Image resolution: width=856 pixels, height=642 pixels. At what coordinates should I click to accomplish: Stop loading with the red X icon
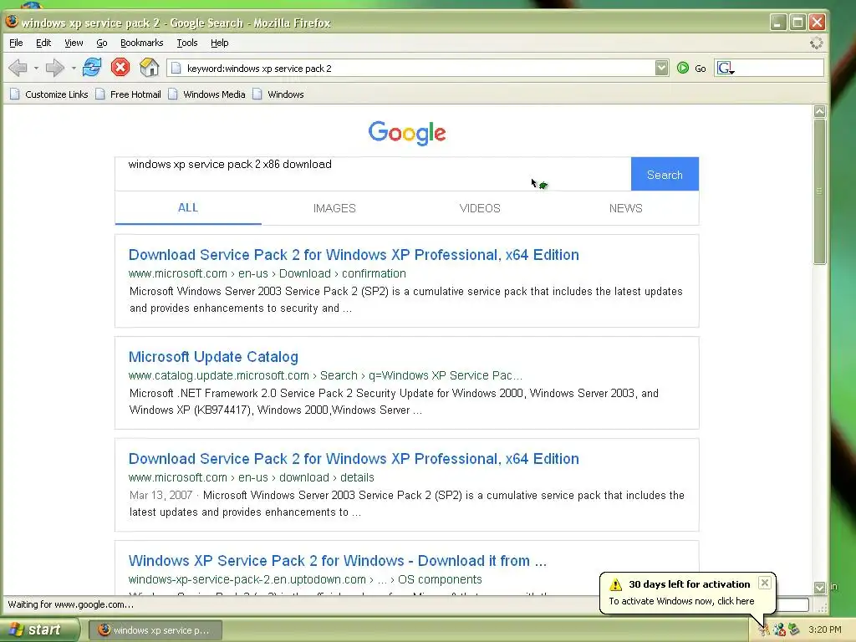(120, 67)
